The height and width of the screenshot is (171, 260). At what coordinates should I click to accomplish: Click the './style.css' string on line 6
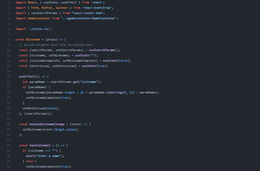[x=39, y=29]
